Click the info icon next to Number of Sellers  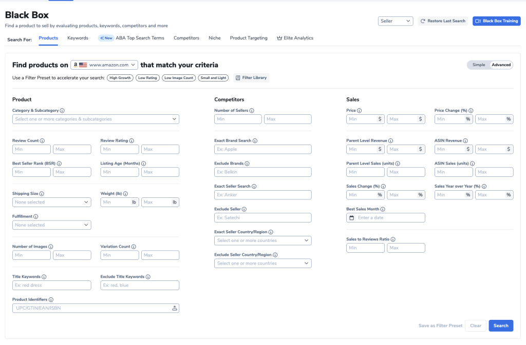tap(252, 110)
